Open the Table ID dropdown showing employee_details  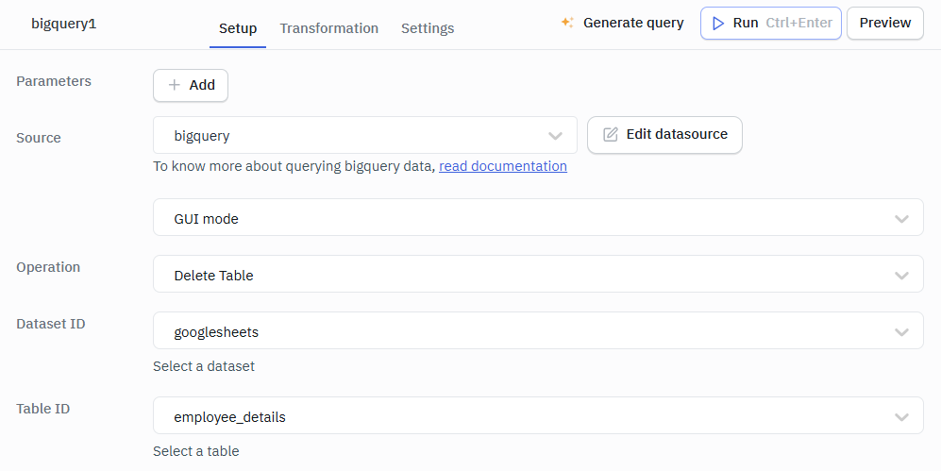538,415
